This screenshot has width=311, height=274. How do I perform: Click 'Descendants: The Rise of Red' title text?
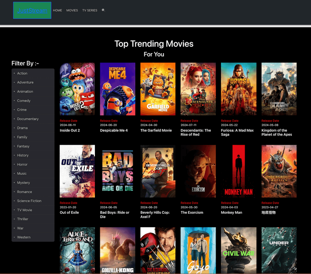196,132
